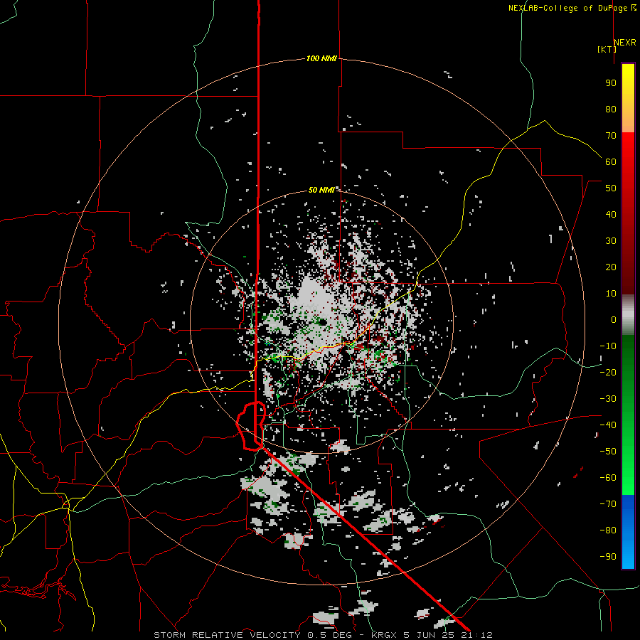Screen dimensions: 640x640
Task: Click the positive 90 scale value
Action: tap(611, 83)
